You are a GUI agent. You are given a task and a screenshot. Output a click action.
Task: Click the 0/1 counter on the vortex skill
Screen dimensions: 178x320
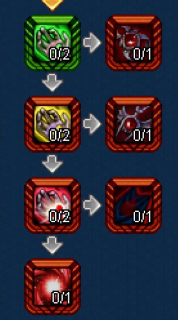click(61, 297)
